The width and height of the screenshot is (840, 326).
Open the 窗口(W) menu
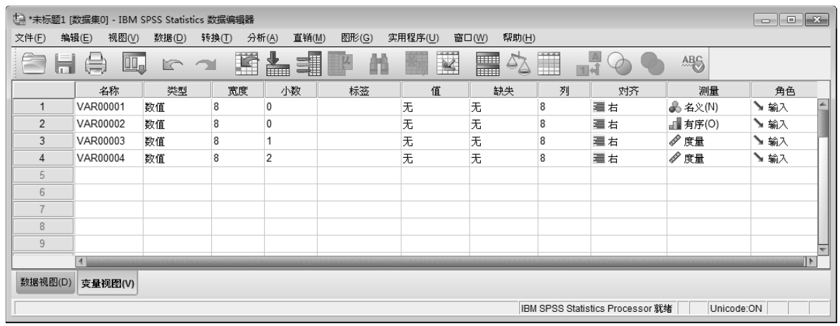point(471,37)
